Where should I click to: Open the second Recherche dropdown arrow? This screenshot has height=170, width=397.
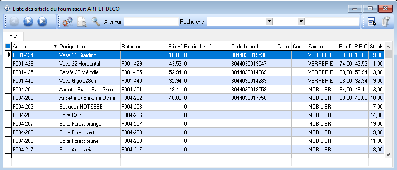pyautogui.click(x=301, y=22)
